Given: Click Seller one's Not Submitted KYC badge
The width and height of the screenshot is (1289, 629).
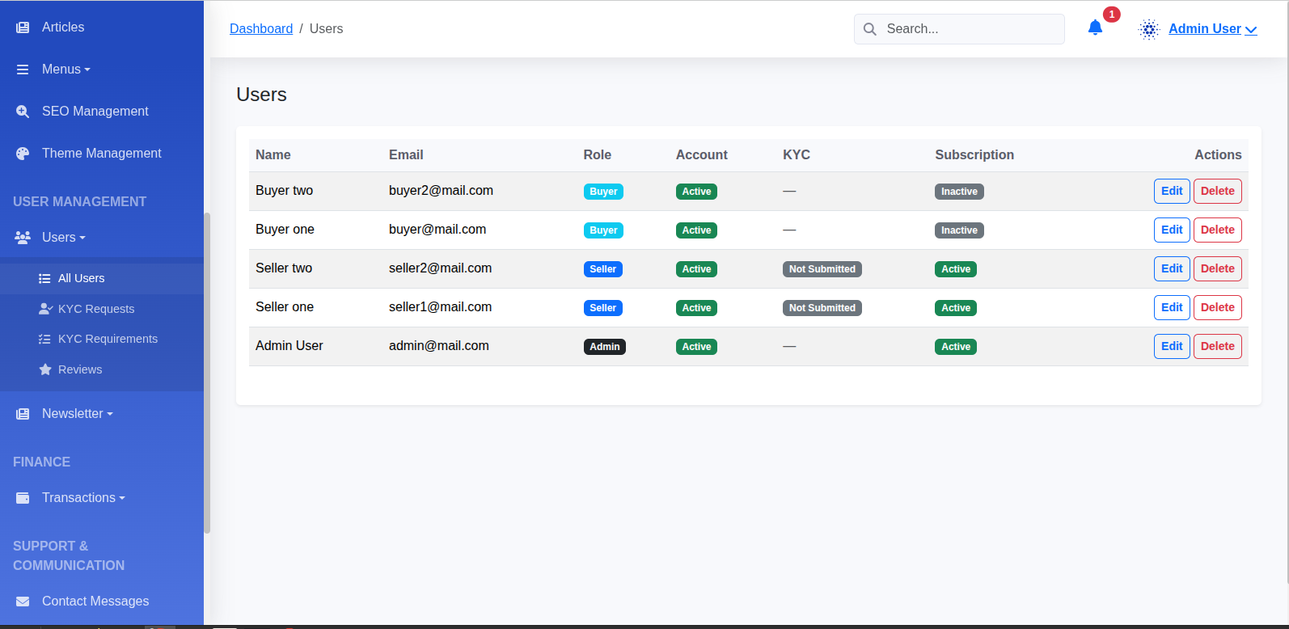Looking at the screenshot, I should tap(822, 308).
